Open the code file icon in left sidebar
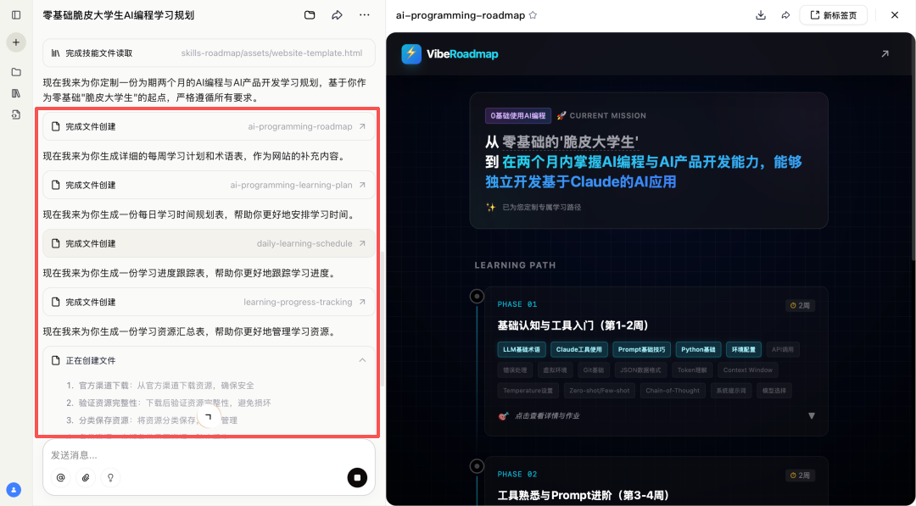 pyautogui.click(x=16, y=114)
